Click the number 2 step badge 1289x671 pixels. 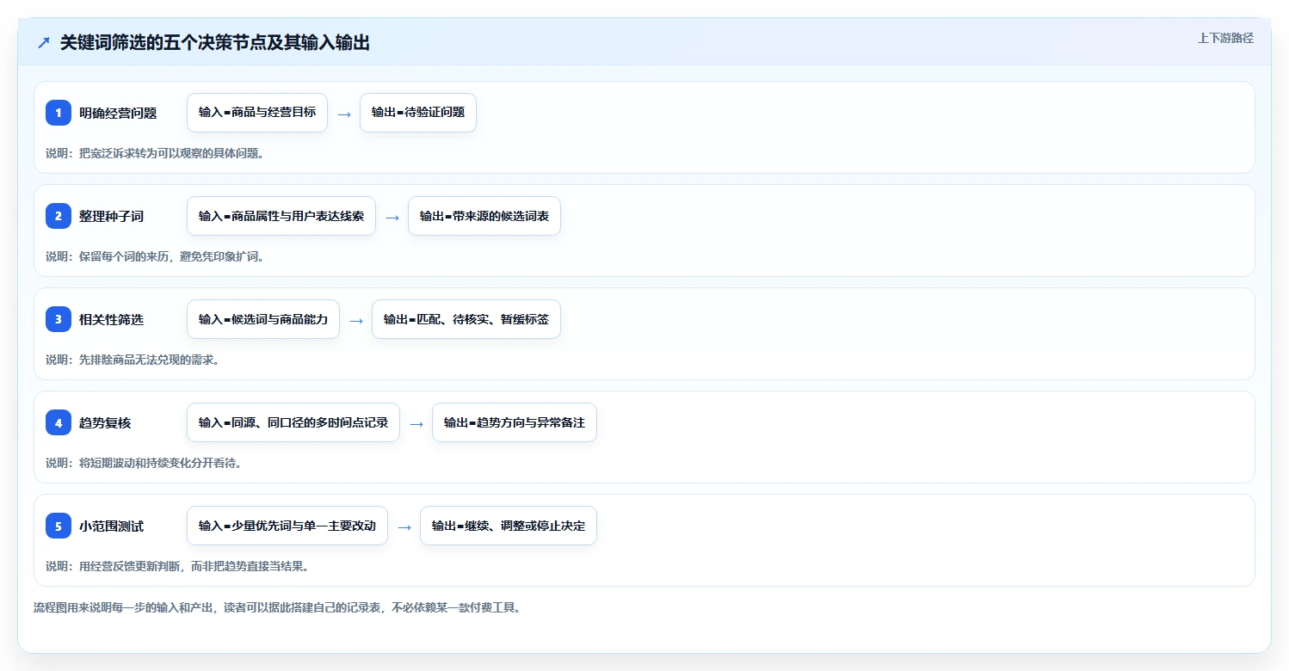(59, 216)
